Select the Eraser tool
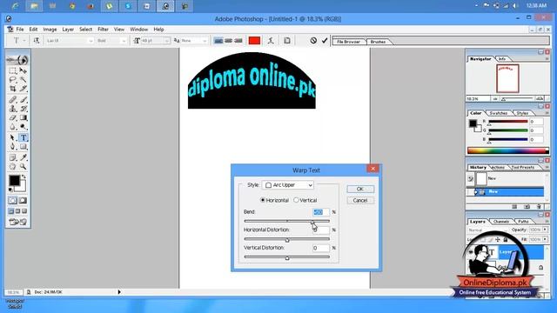 coord(13,117)
